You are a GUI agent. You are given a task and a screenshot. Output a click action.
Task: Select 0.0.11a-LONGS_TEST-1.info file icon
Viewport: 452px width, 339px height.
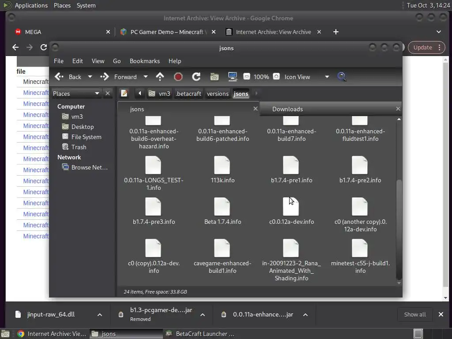pos(153,165)
